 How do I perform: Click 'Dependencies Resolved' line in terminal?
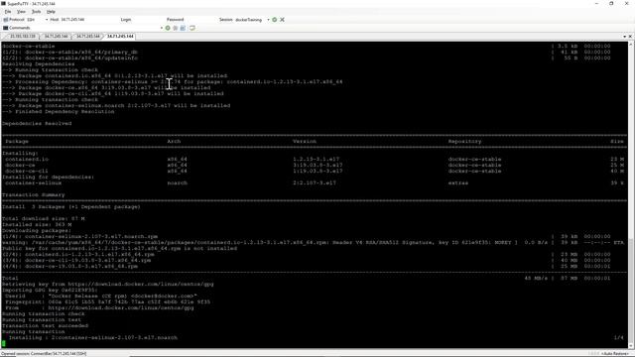point(37,123)
